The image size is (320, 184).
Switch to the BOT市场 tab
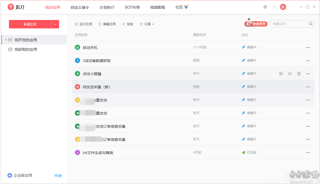pyautogui.click(x=132, y=7)
